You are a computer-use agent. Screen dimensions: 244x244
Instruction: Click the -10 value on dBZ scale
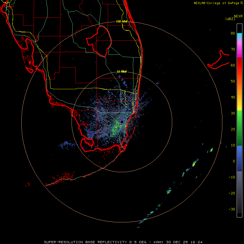[232, 177]
